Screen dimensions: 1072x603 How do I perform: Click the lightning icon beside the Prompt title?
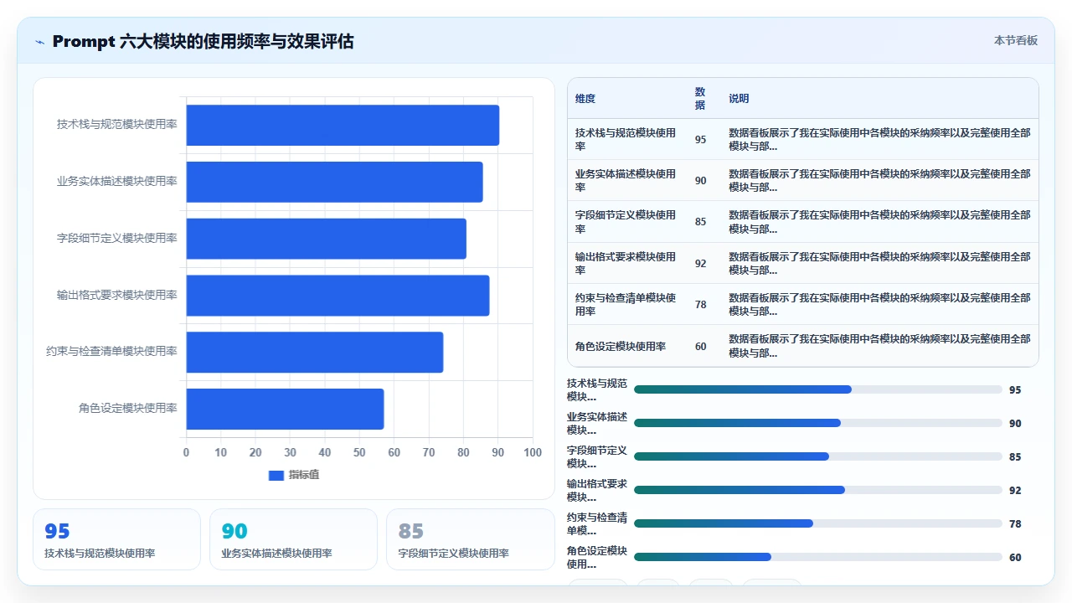(39, 42)
